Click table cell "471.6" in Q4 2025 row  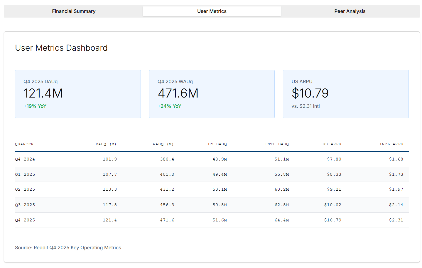click(x=167, y=220)
